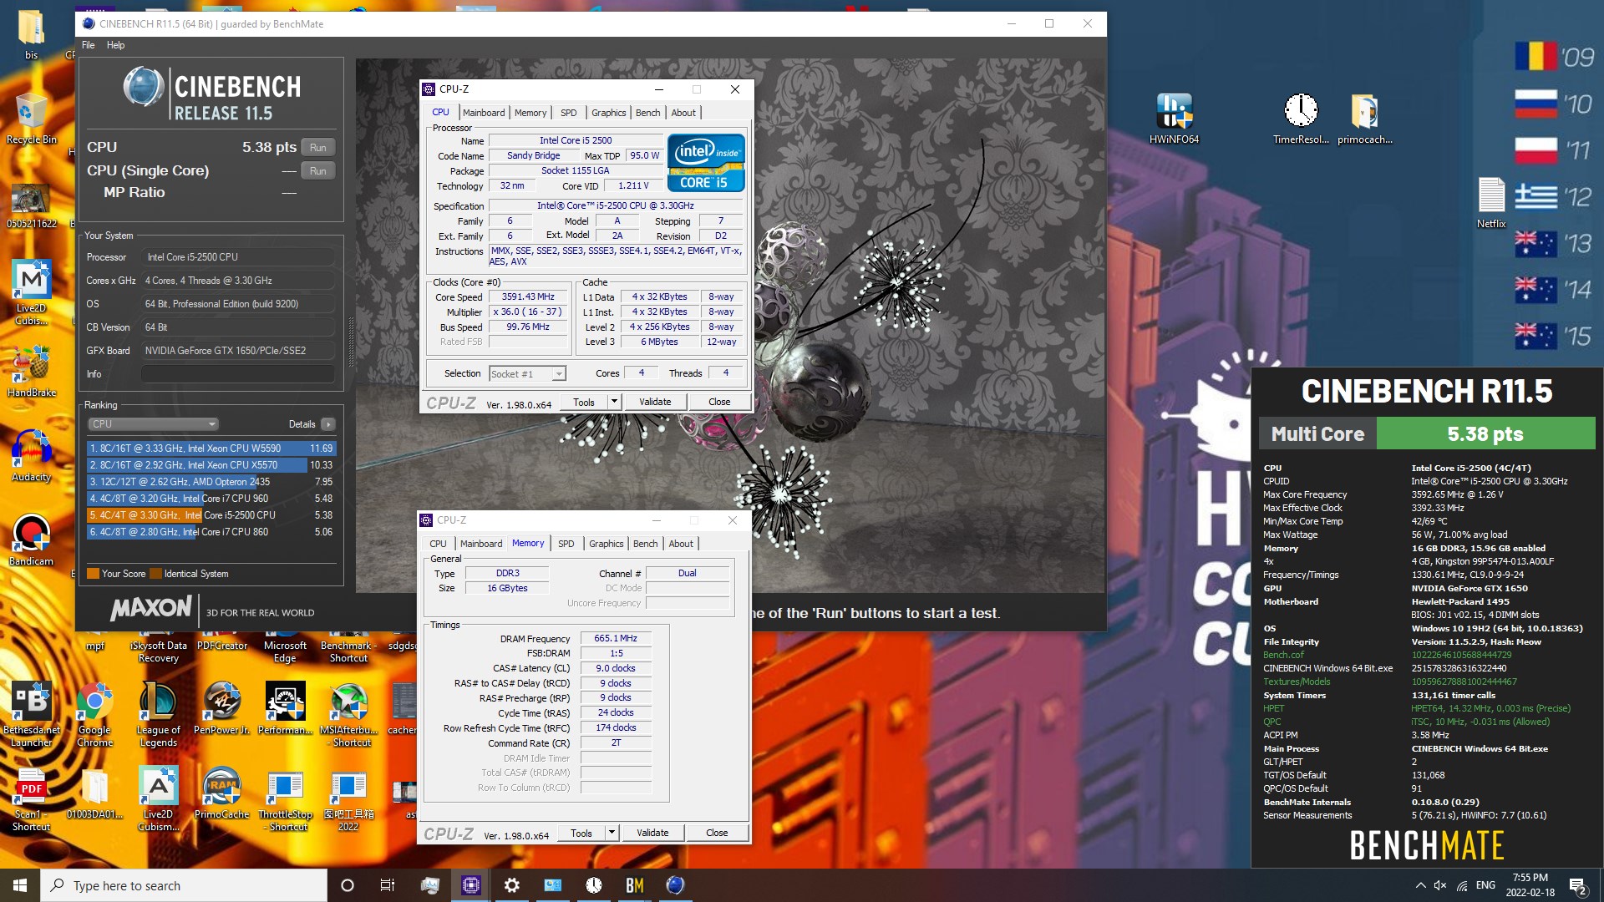
Task: Click the taskbar search box
Action: coord(184,885)
